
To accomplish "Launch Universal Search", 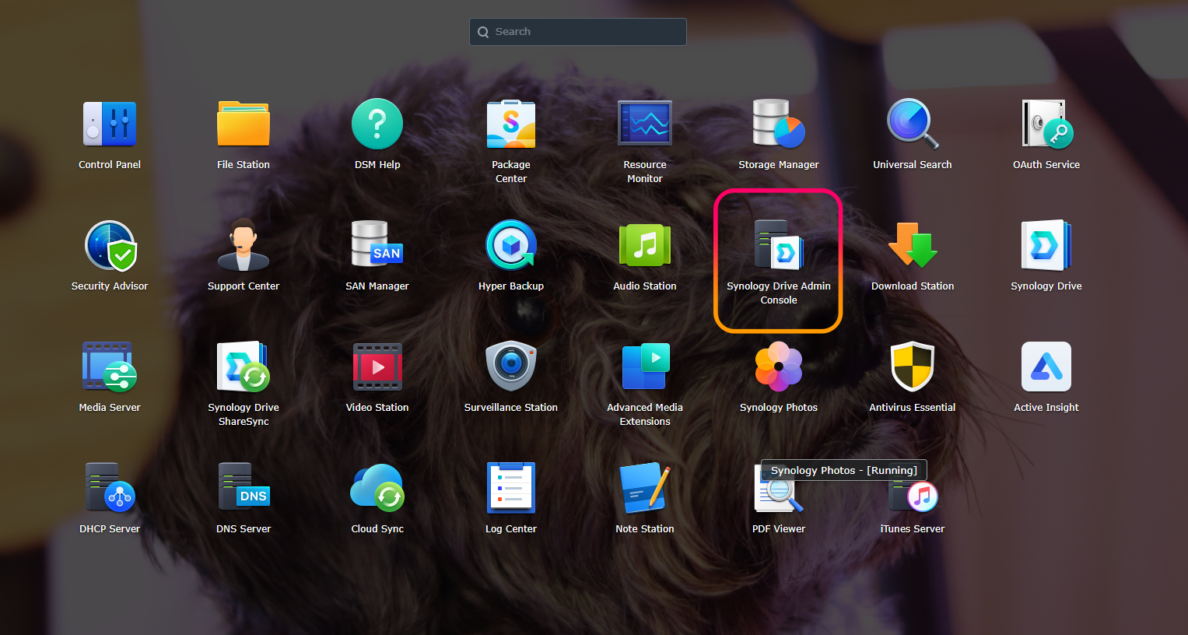I will click(x=913, y=125).
